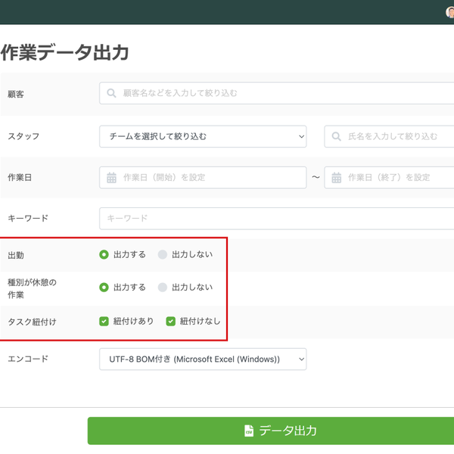Open the user avatar in header

[450, 12]
